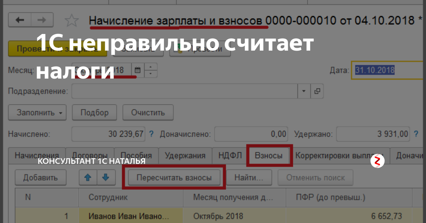426x223 pixels.
Task: Open Подразделение in separate window icon
Action: [x=316, y=91]
